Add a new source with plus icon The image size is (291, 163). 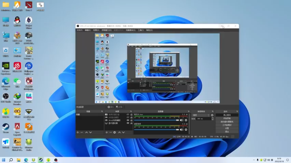107,132
